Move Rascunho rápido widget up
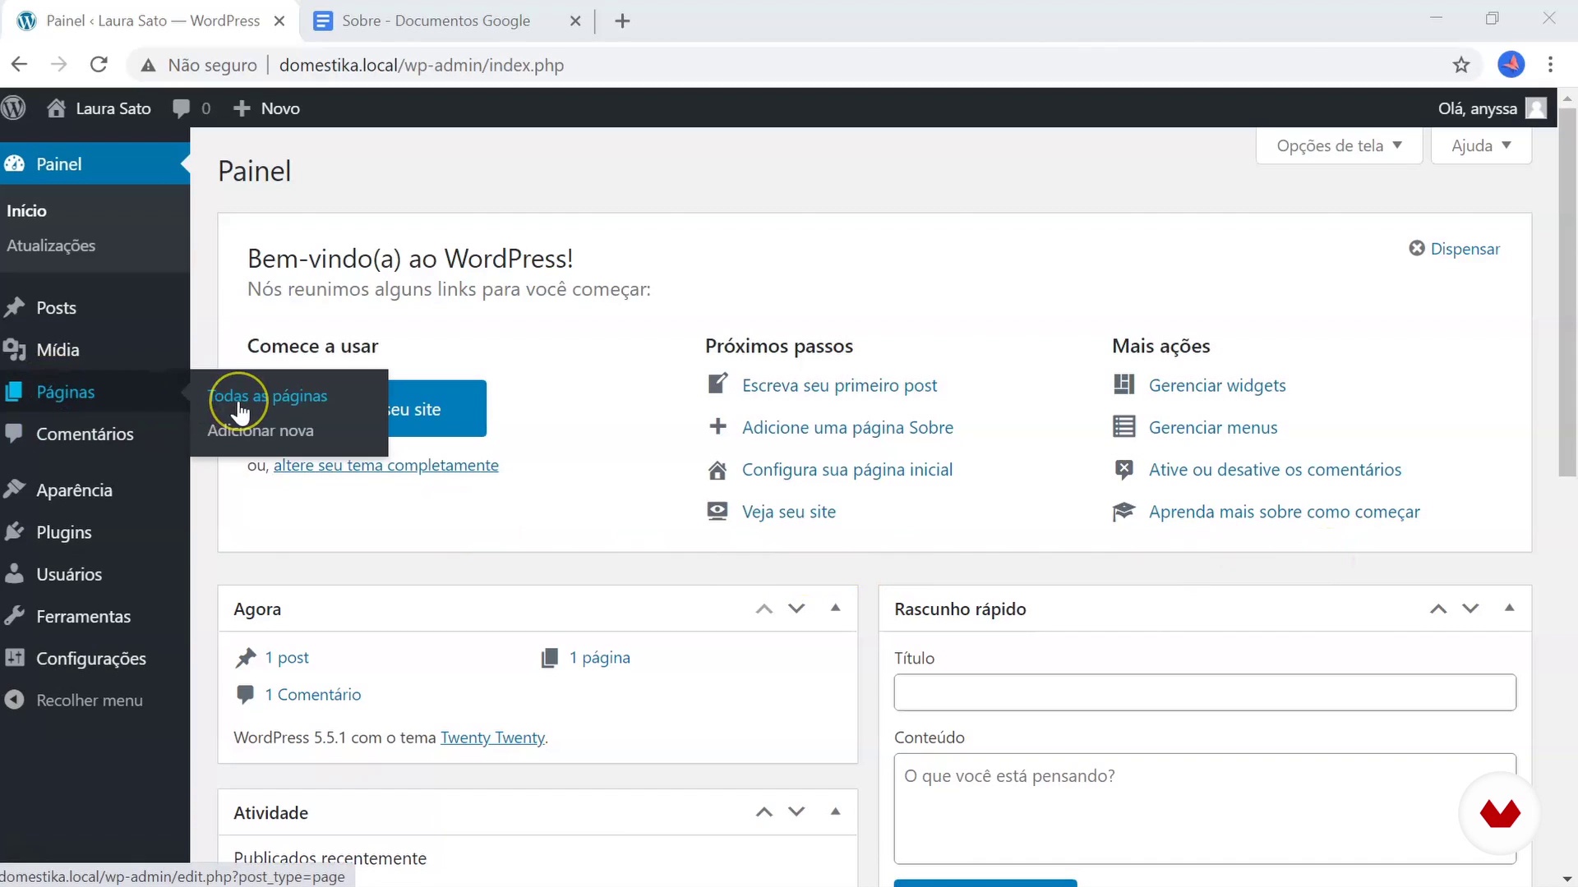The width and height of the screenshot is (1578, 887). tap(1438, 609)
